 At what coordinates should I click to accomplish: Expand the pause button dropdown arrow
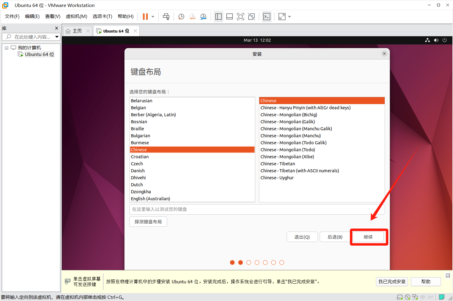pyautogui.click(x=153, y=17)
